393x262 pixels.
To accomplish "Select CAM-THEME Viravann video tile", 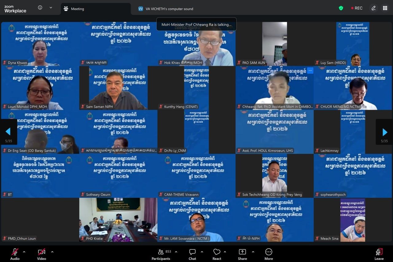I will tap(196, 176).
